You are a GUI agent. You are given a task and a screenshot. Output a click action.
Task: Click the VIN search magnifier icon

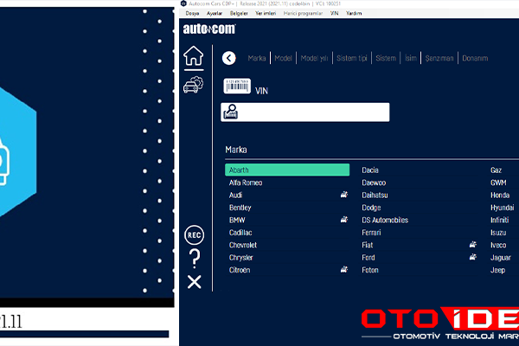click(231, 112)
